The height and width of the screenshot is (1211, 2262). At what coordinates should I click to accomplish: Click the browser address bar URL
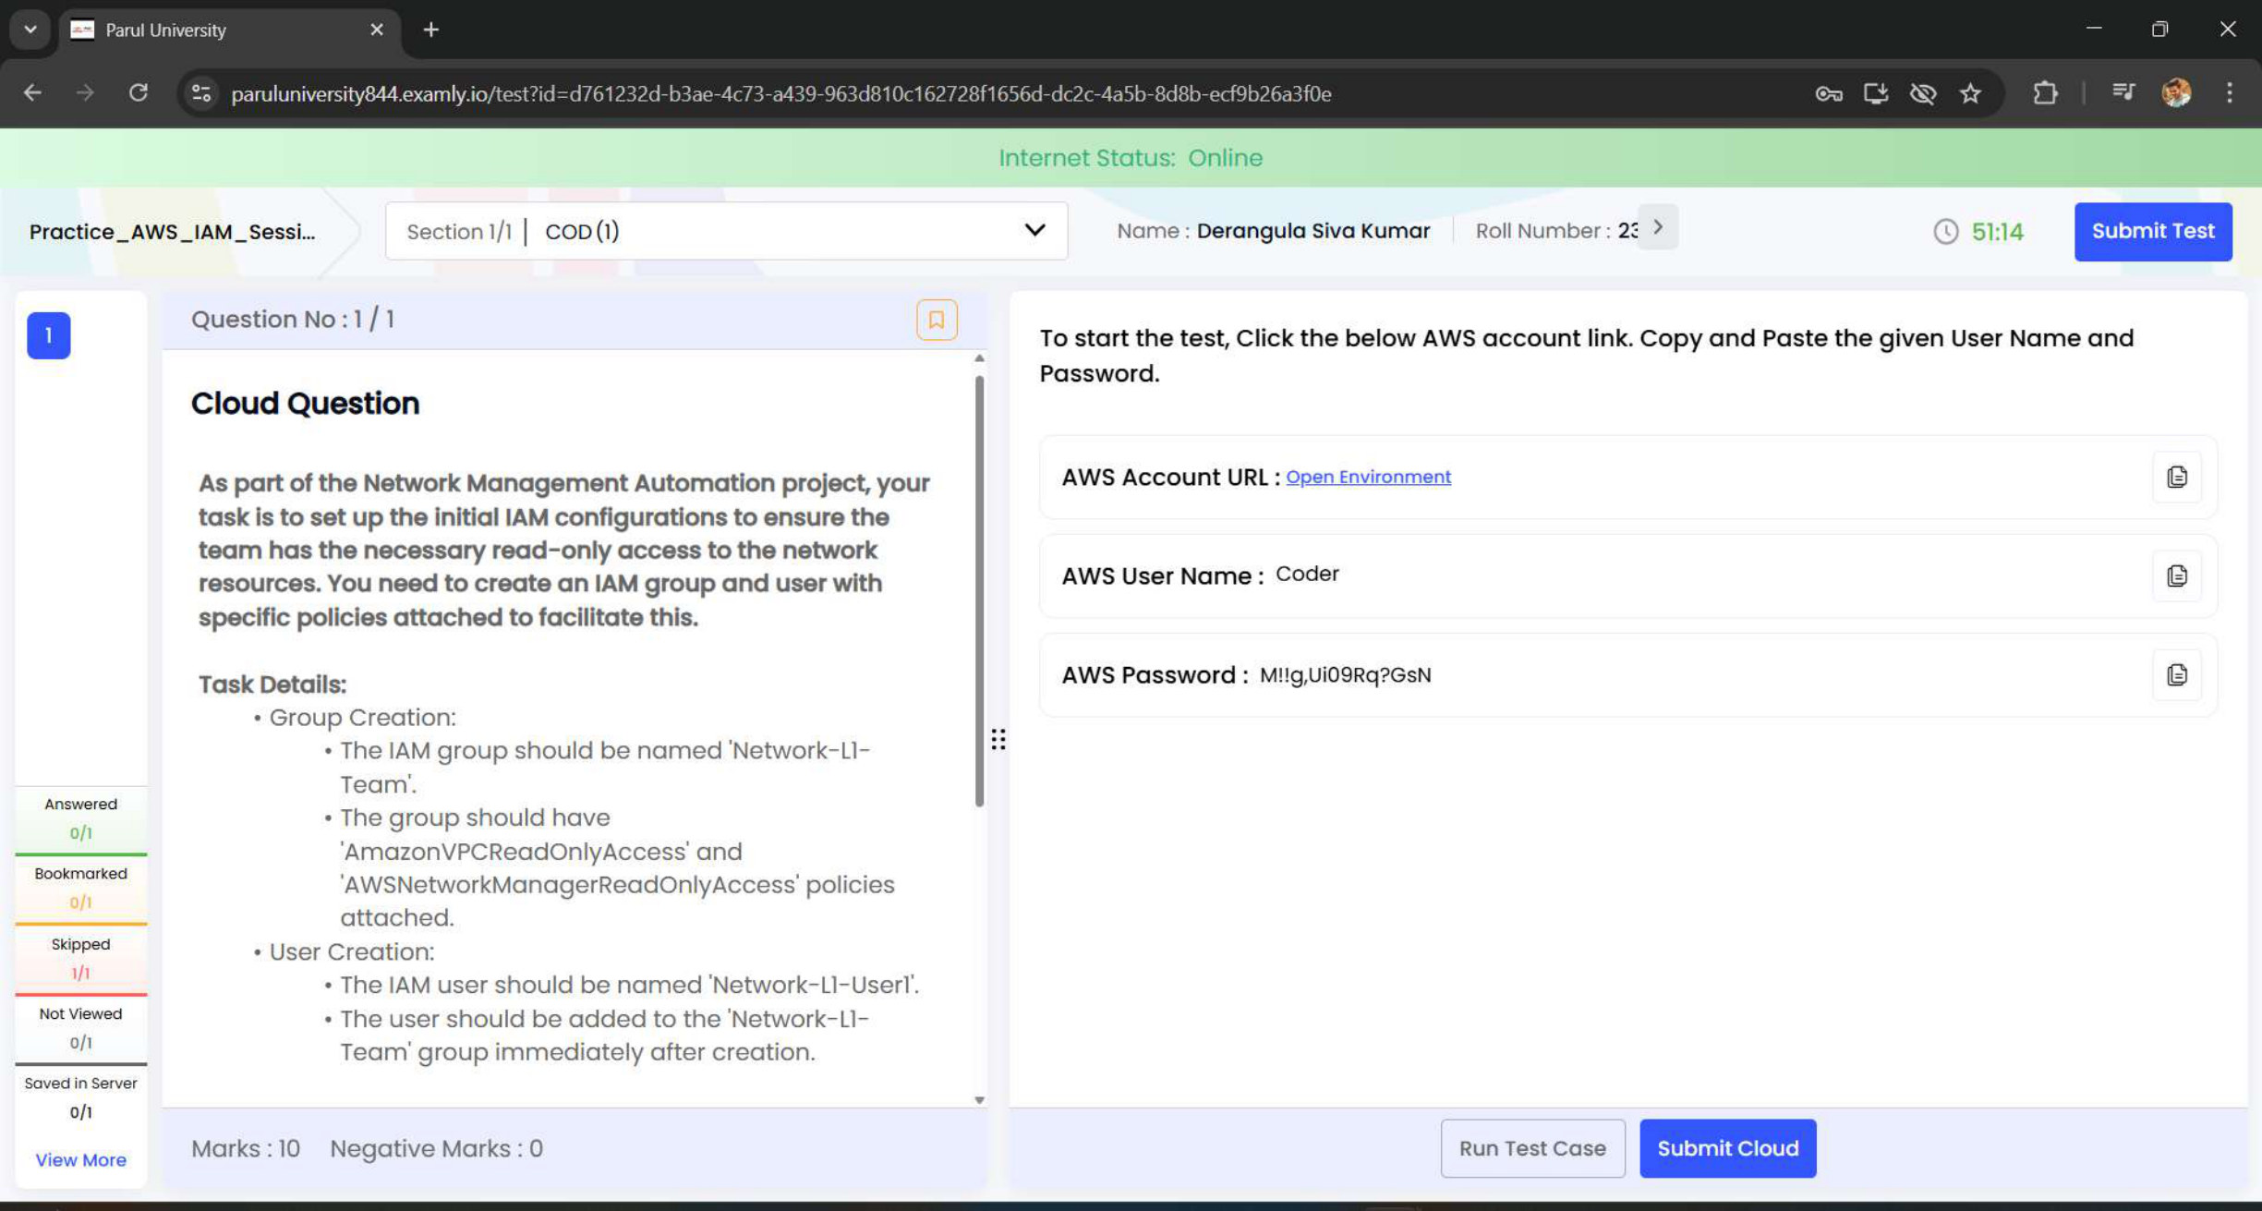point(780,94)
